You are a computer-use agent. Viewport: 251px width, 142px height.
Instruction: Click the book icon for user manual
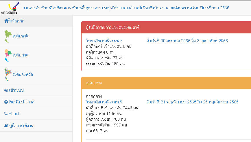[6, 126]
